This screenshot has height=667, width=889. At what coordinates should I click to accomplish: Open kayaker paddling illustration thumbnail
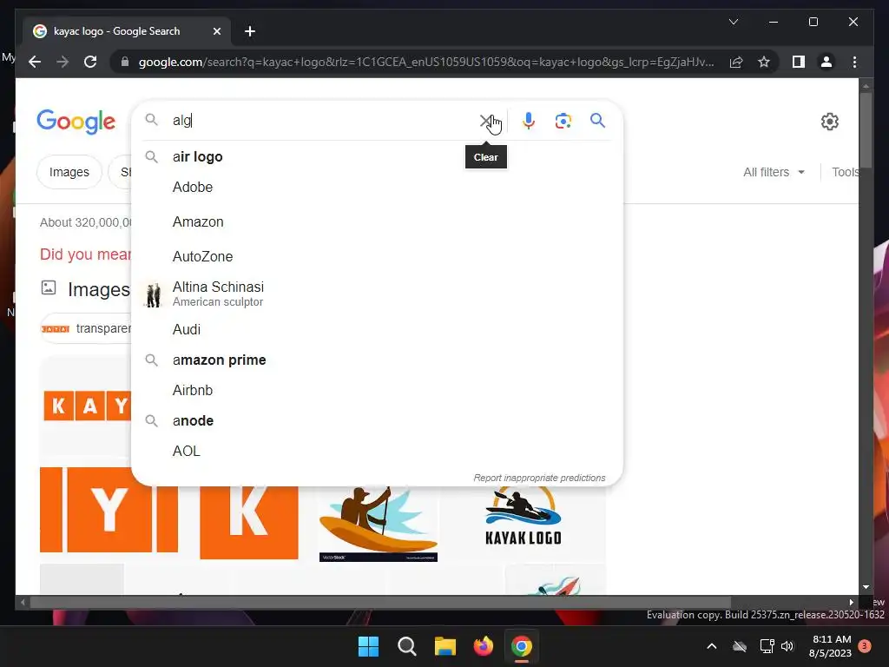coord(379,524)
